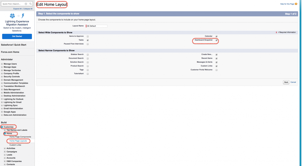302x166 pixels.
Task: Expand the Data Management node
Action: click(2, 90)
